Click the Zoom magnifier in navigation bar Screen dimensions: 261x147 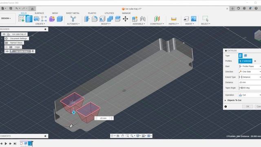tap(127, 136)
